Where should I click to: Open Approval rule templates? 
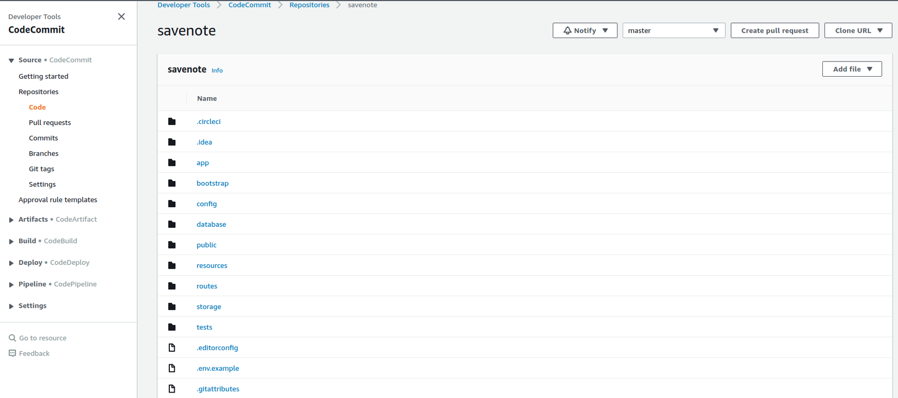(x=58, y=200)
